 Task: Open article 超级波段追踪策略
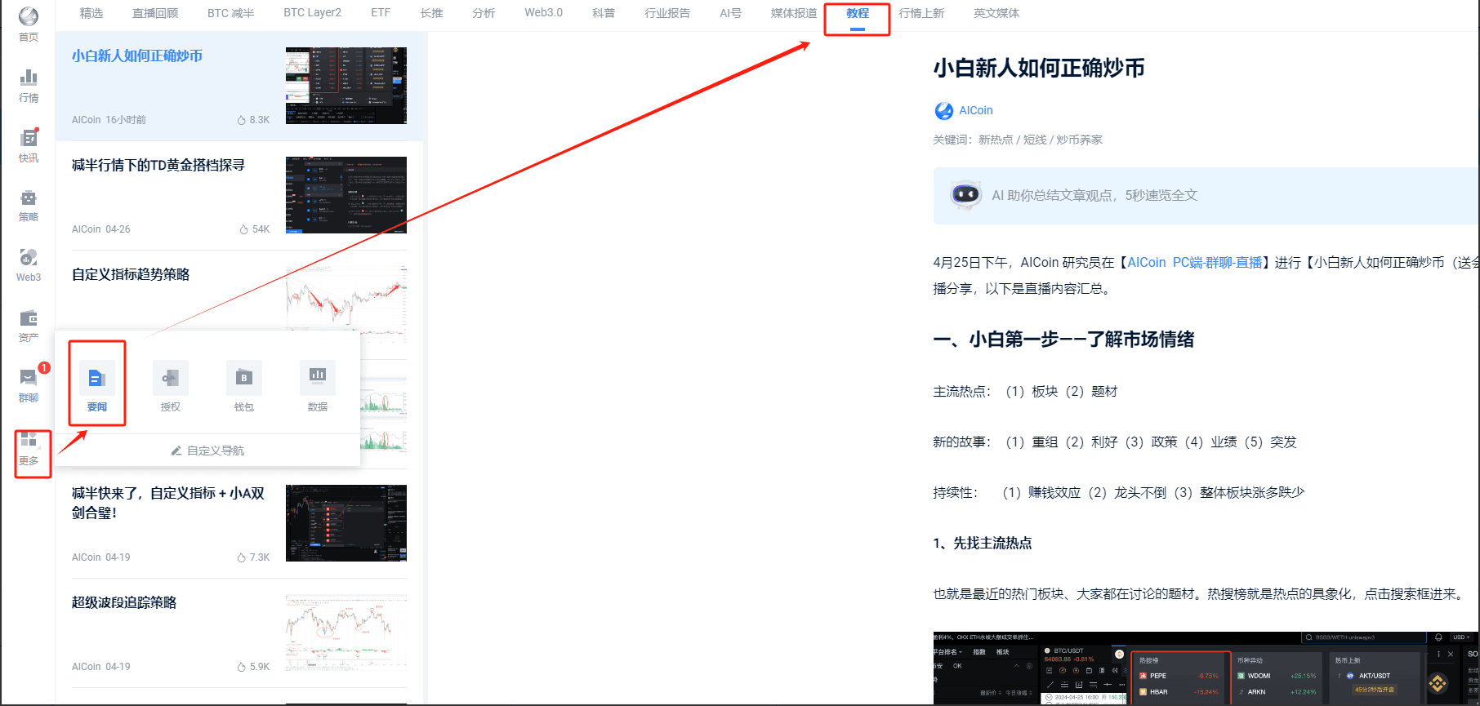click(124, 603)
